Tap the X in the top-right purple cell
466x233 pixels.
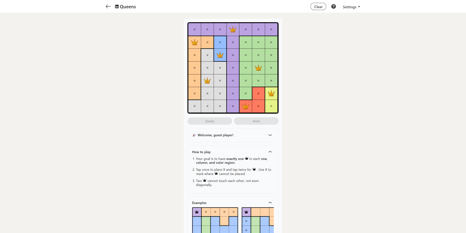coord(271,29)
